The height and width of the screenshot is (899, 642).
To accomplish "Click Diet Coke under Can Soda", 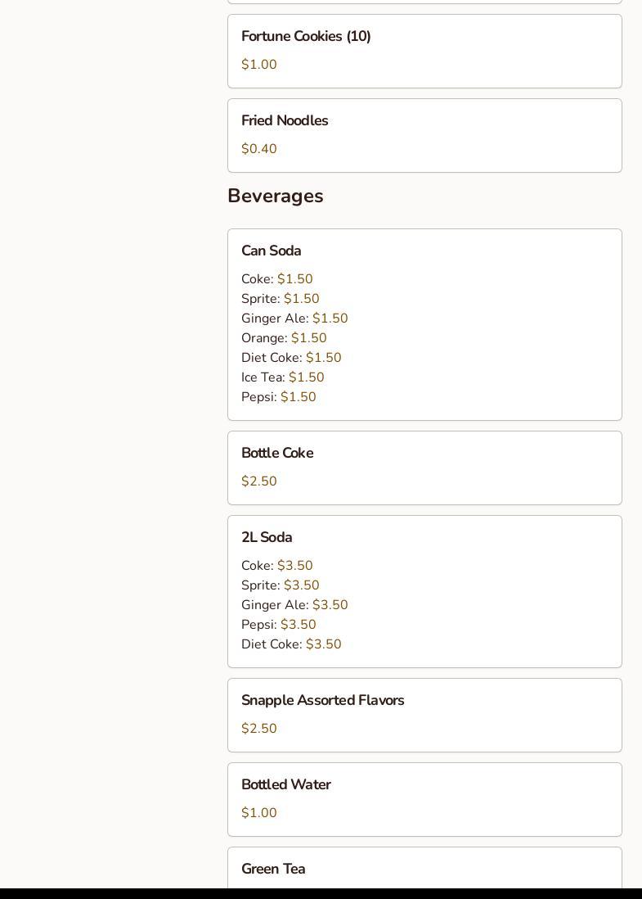I will [290, 358].
